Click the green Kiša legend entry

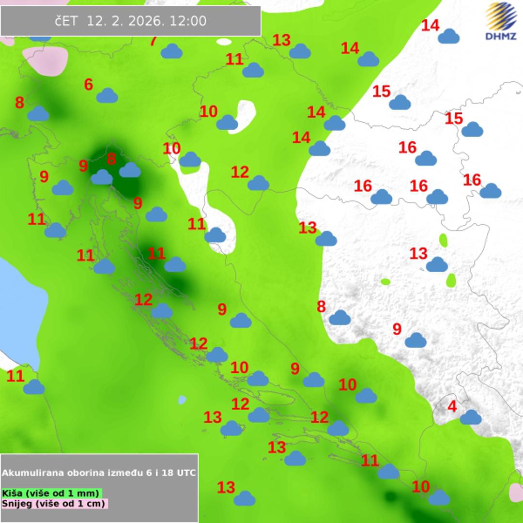(x=51, y=493)
